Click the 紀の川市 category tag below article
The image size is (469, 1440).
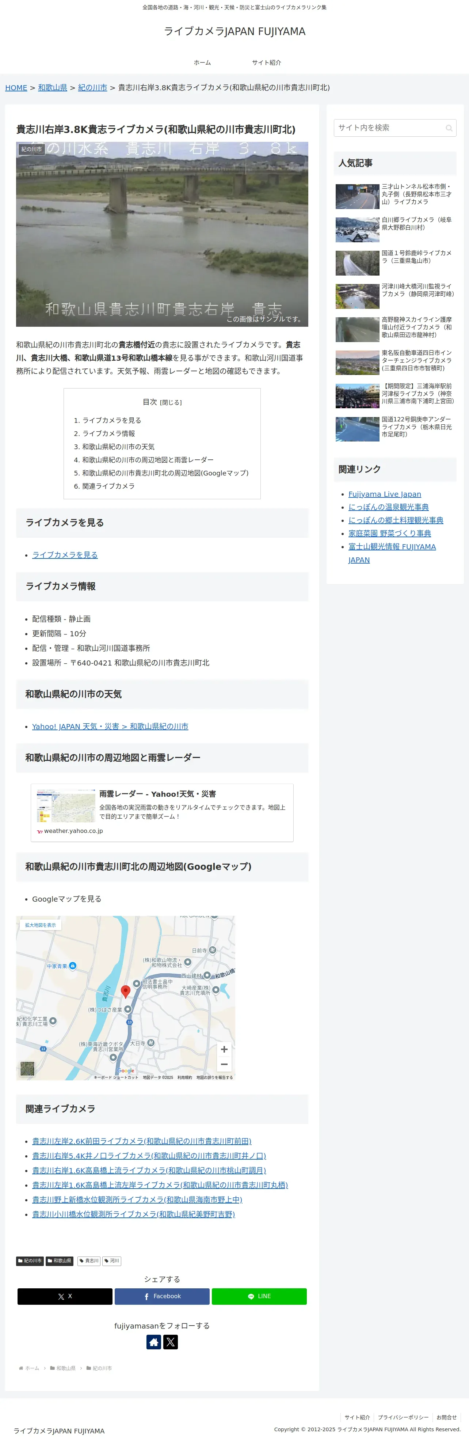coord(30,1261)
